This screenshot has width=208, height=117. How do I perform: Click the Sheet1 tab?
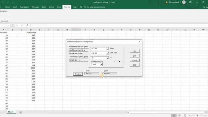pos(11,112)
